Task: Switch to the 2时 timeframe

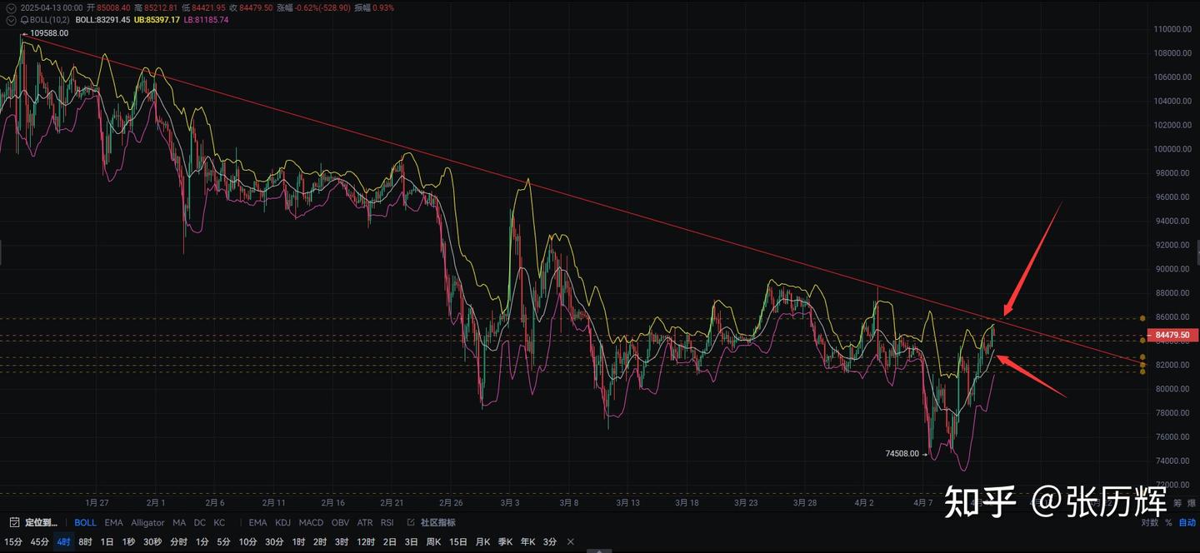Action: 320,542
